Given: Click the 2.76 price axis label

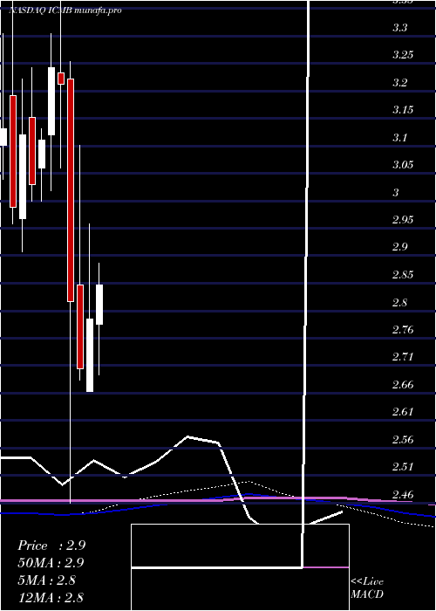Looking at the screenshot, I should coord(403,330).
